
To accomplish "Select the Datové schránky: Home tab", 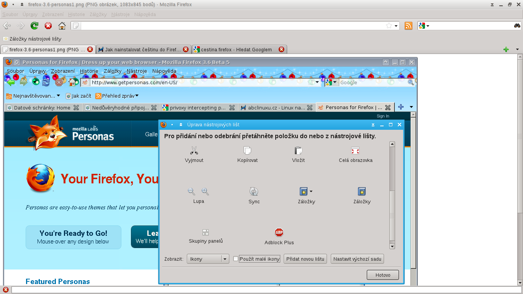I will (x=43, y=108).
